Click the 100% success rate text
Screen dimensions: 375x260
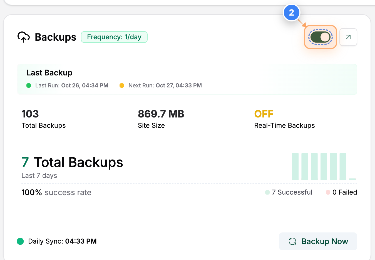click(56, 192)
